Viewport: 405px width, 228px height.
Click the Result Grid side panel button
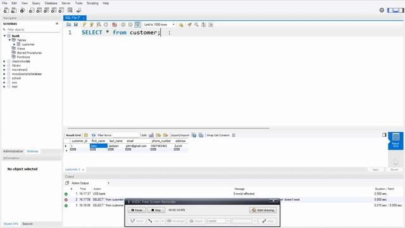396,141
